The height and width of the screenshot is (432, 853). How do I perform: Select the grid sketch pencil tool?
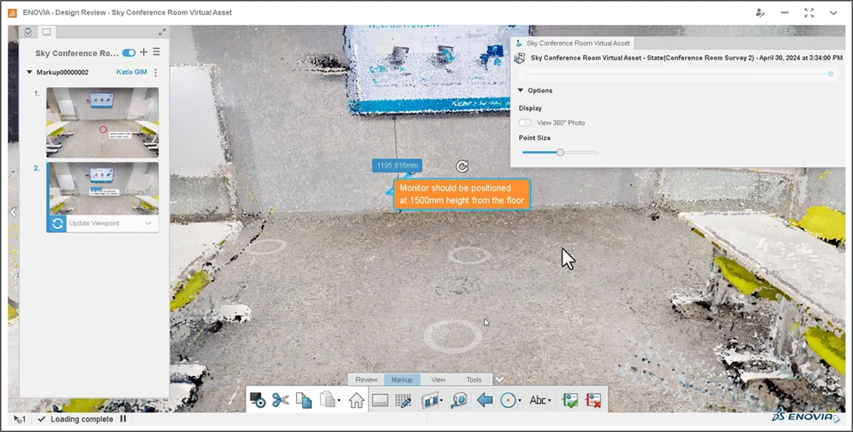click(403, 400)
